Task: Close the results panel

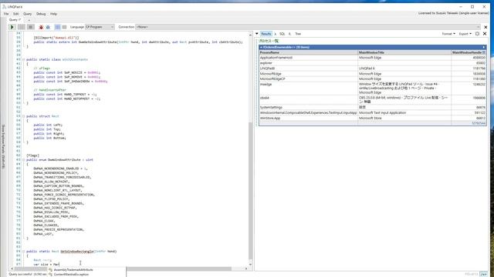Action: coord(485,34)
